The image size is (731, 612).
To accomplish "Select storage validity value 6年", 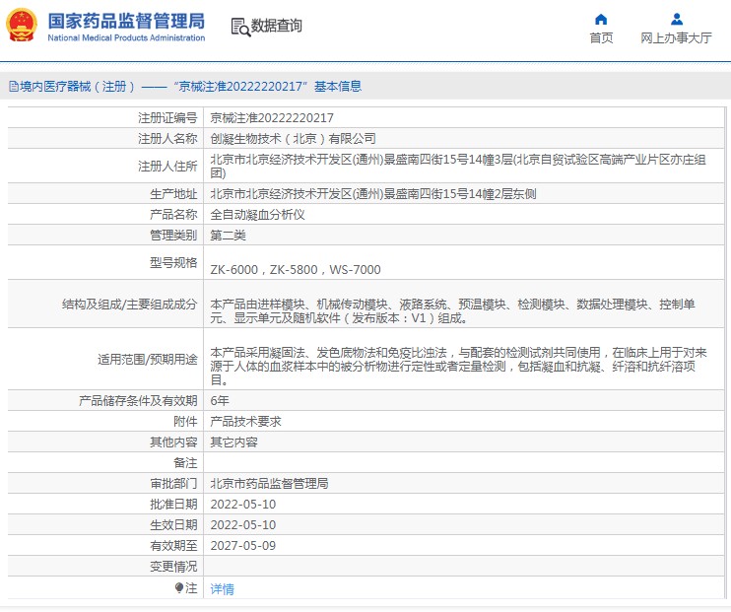I will [220, 401].
